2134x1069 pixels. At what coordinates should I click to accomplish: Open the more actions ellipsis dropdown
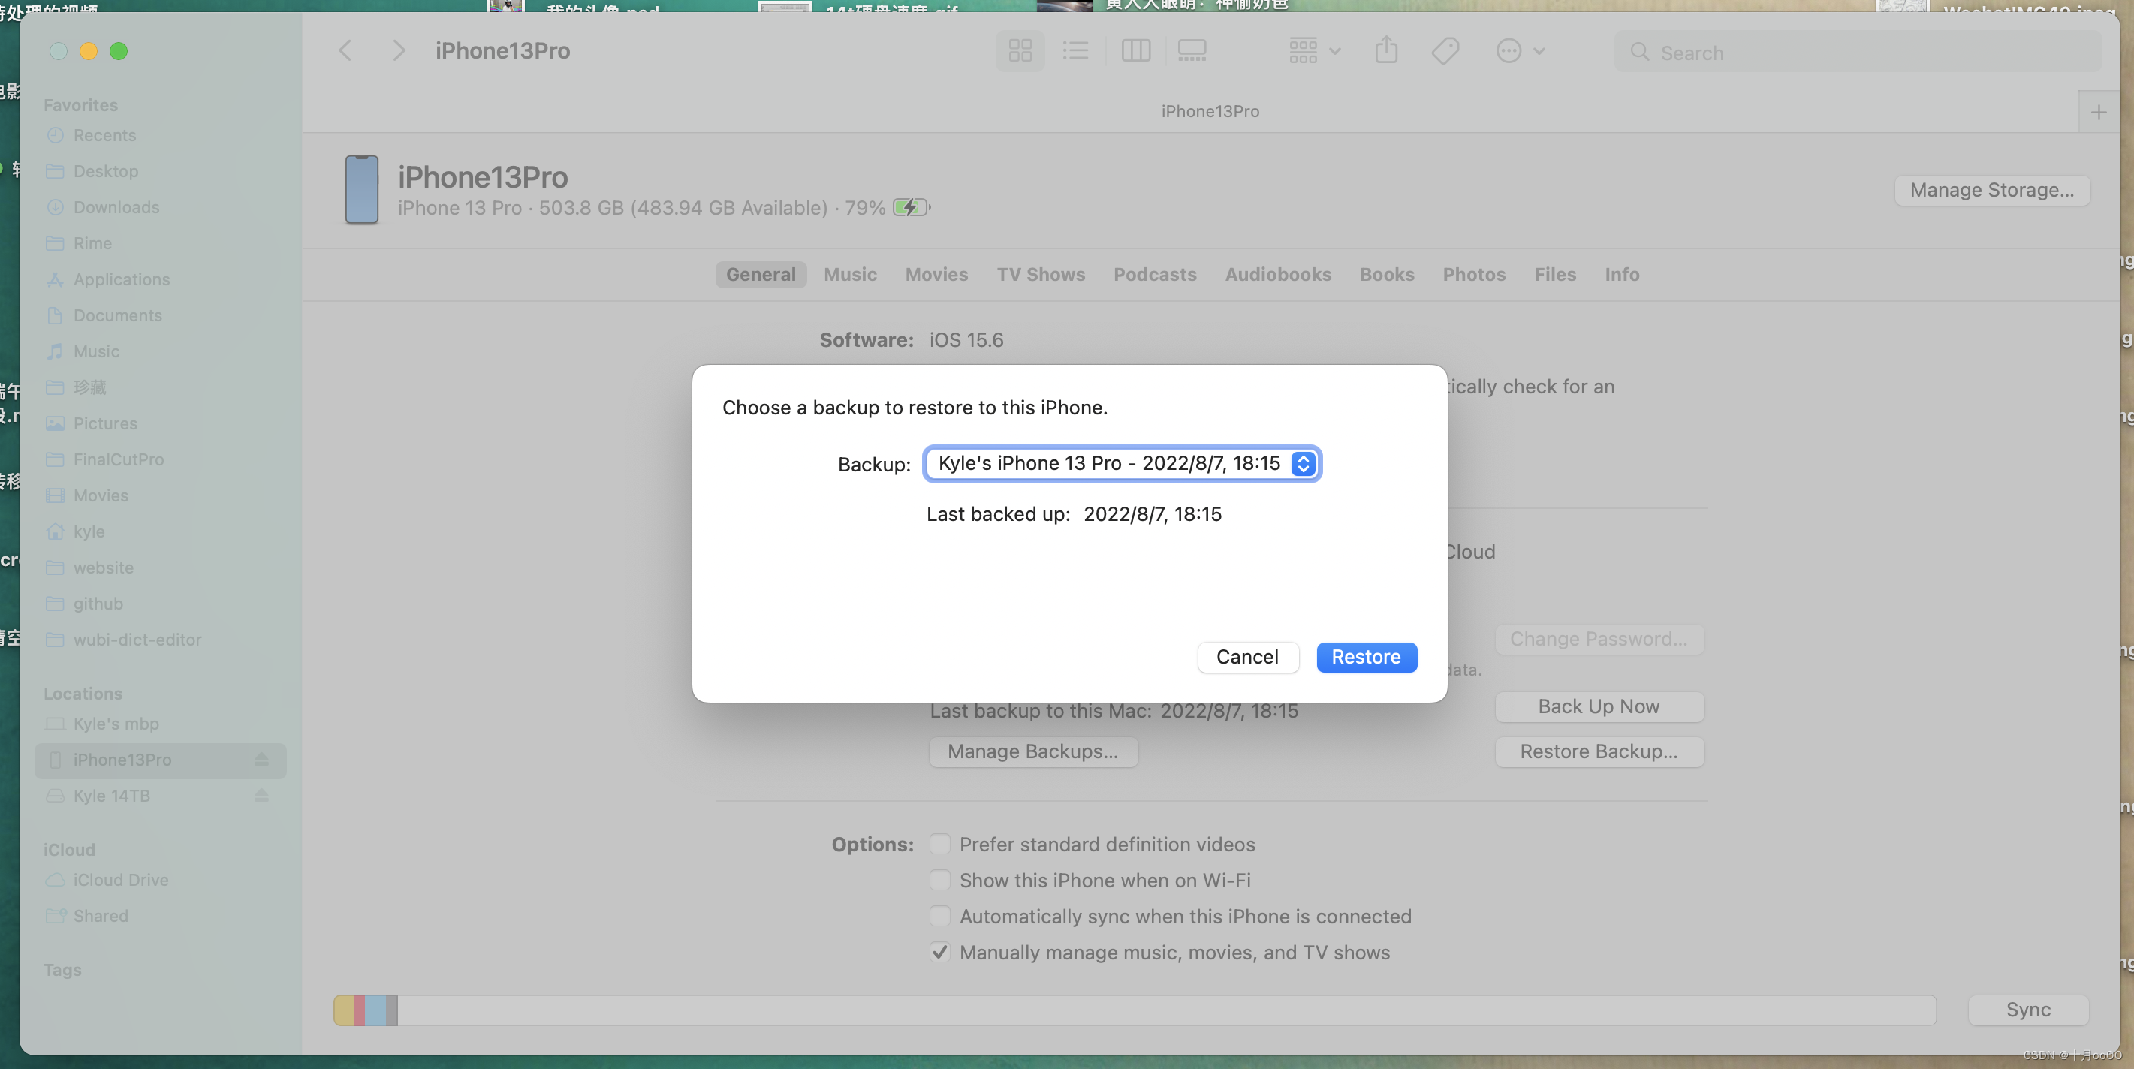pos(1520,51)
